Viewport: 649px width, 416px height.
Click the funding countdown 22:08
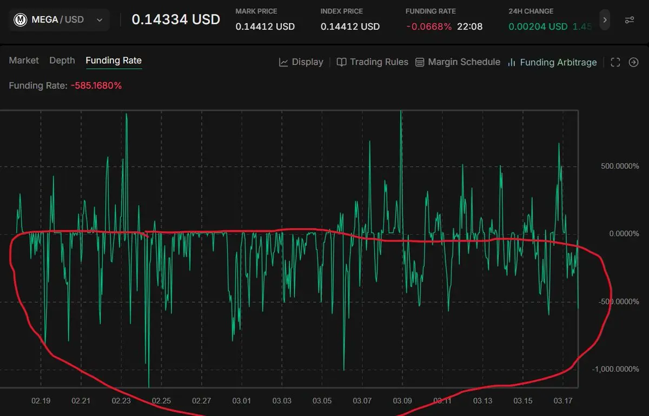click(x=469, y=26)
